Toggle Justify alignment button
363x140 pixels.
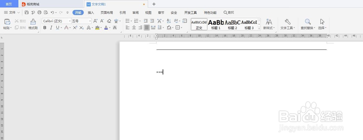pos(147,28)
